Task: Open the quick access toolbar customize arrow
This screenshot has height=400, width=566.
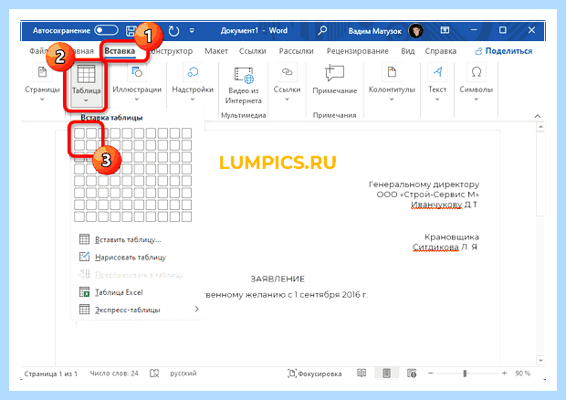Action: pos(192,31)
